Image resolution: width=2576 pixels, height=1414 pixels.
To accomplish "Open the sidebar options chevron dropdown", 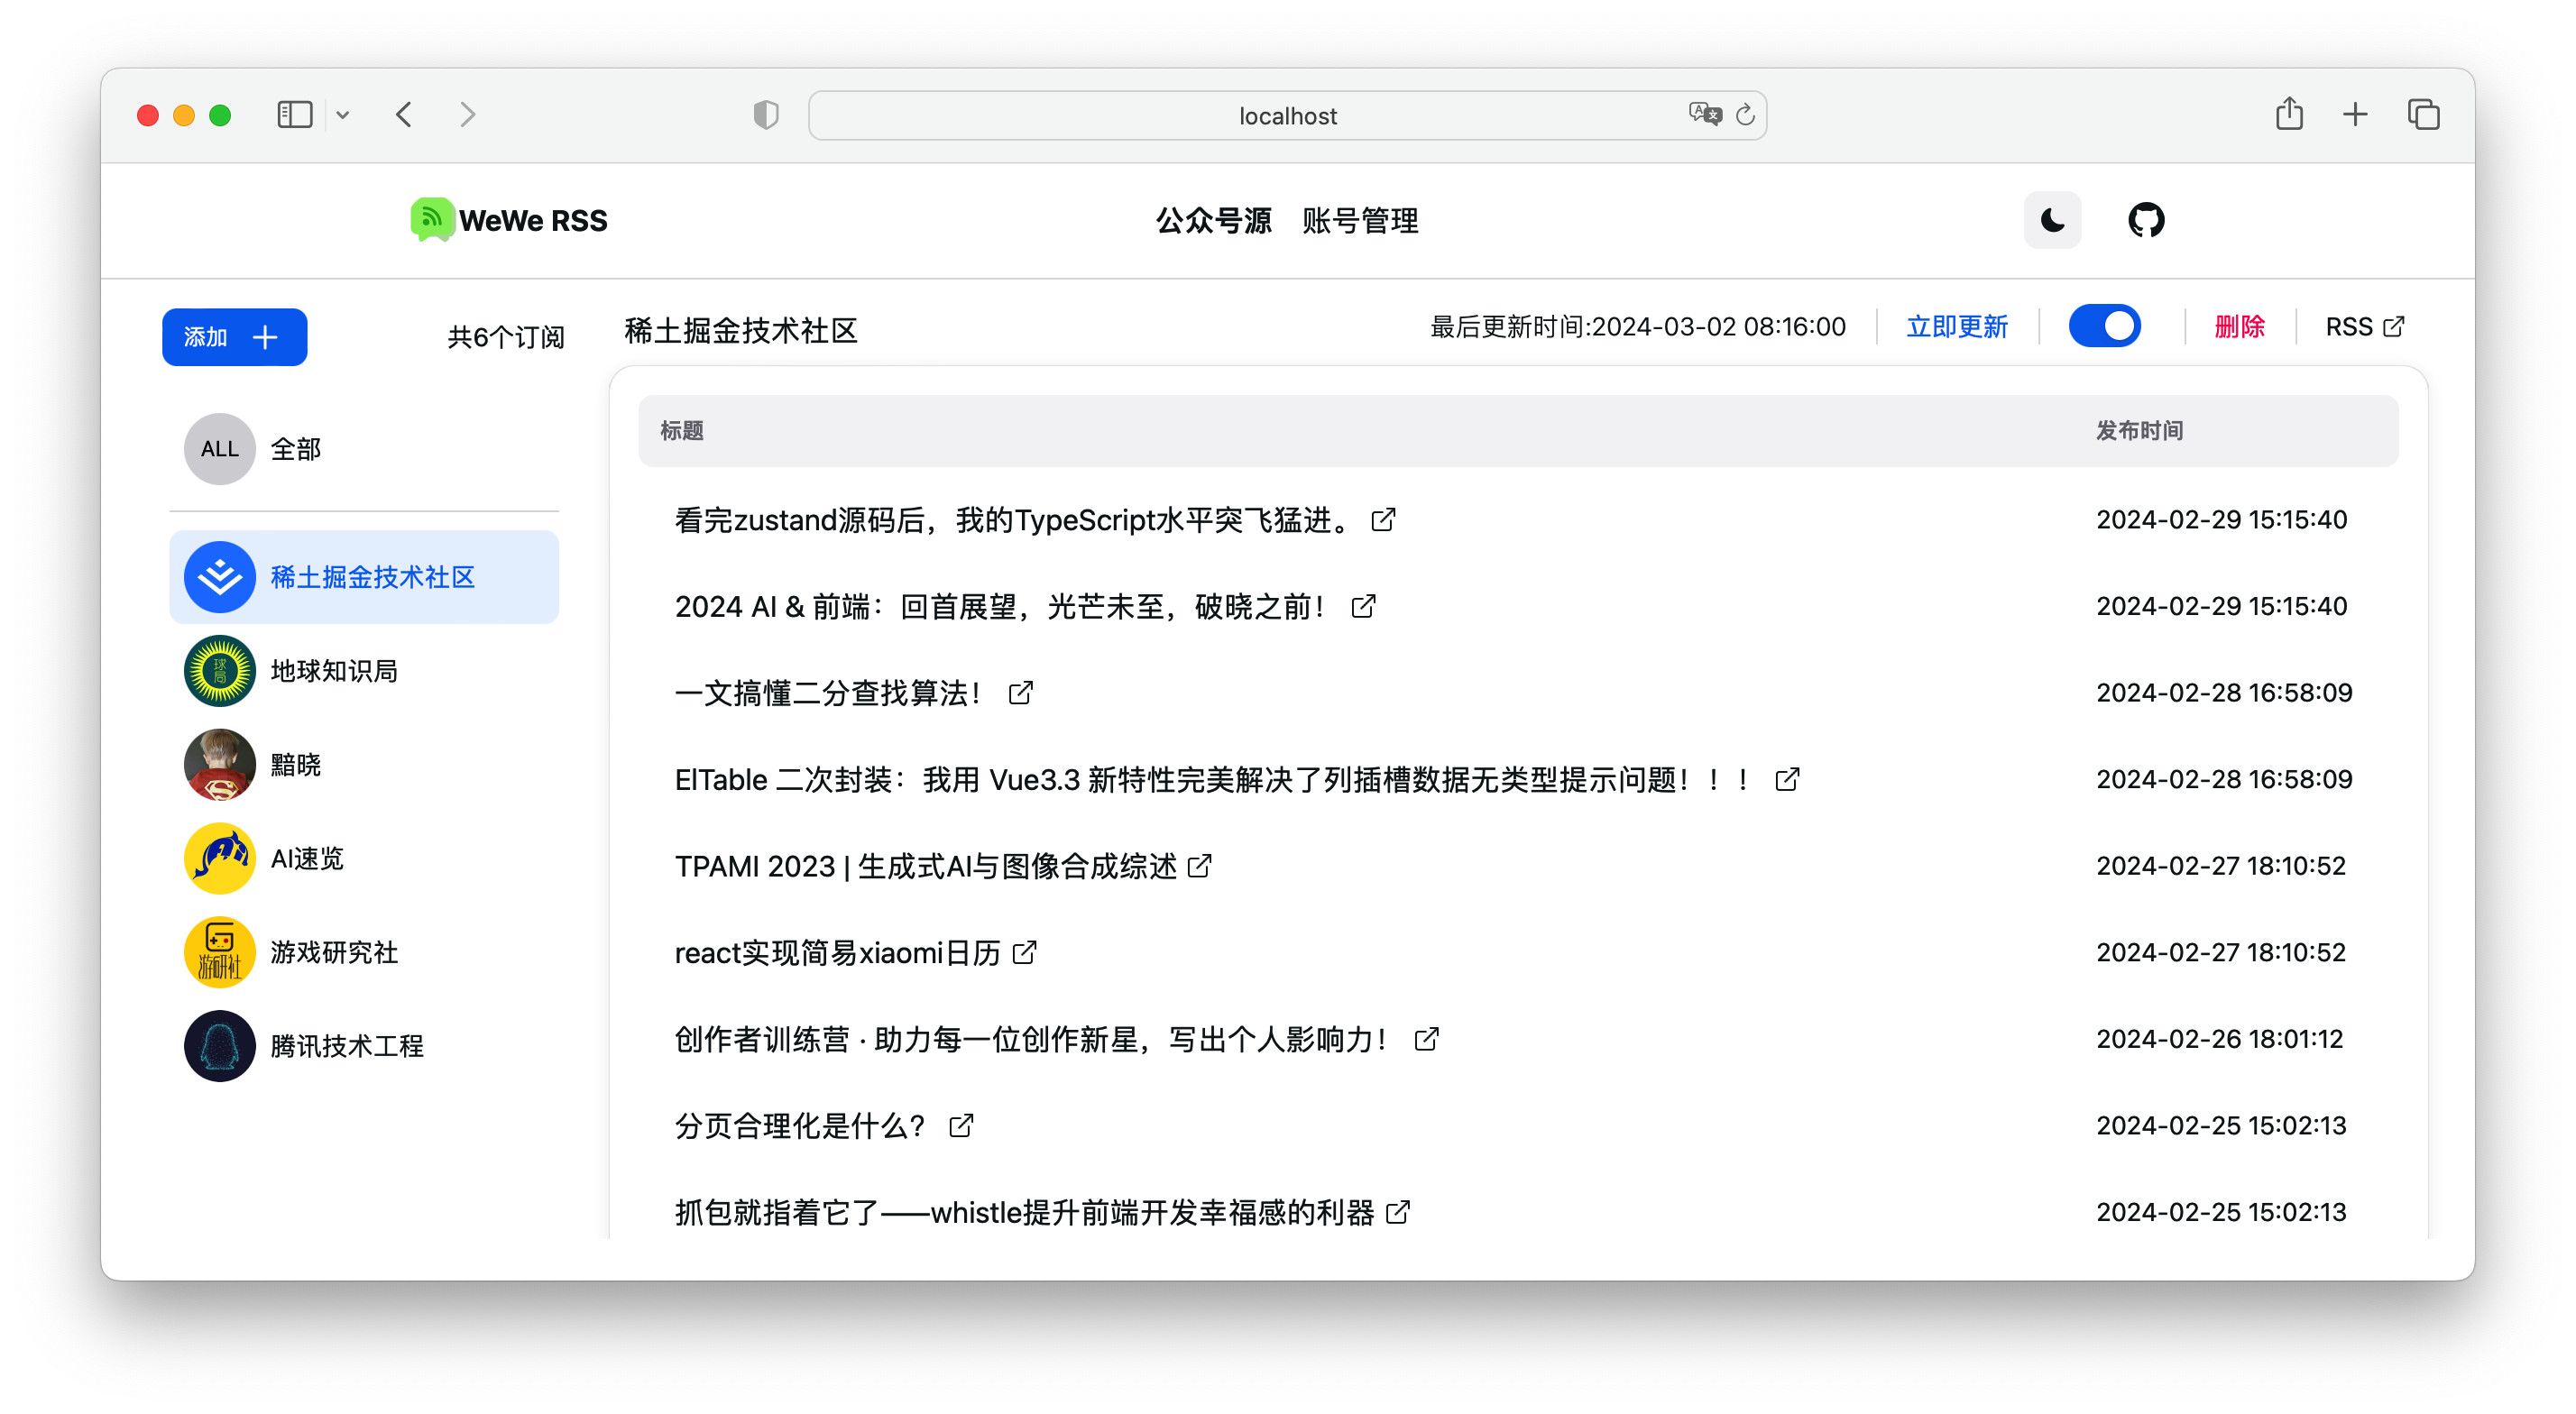I will [343, 114].
